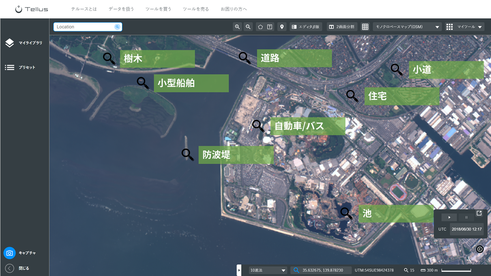Collapse the sidebar with 閉じる
491x276 pixels.
pyautogui.click(x=17, y=268)
